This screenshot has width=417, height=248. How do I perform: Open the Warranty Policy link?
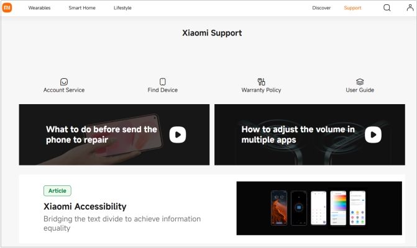pos(261,90)
